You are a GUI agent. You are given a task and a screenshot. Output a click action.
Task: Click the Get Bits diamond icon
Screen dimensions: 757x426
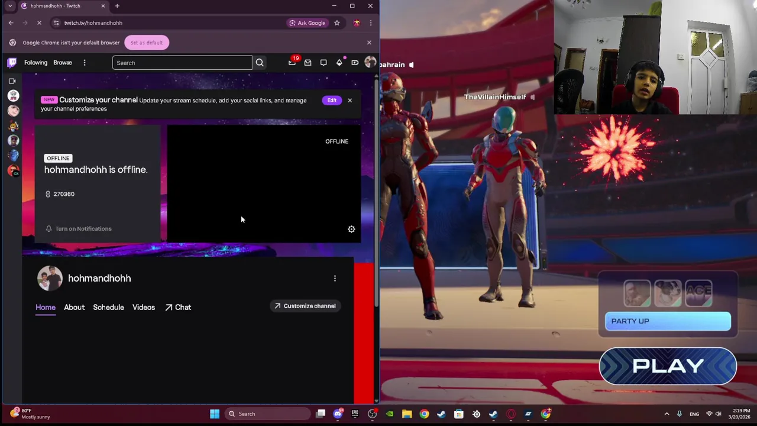coord(339,63)
